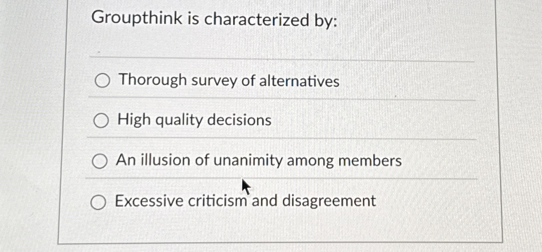Choose 'An illusion of unanimity among members' option
542x252 pixels.
click(100, 160)
